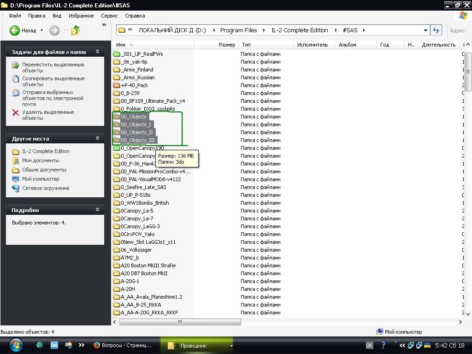Screen dimensions: 472x354
Task: Click ЛОКАЛЬНИЙ ДІСК Д (D:) breadcrumb
Action: (x=172, y=30)
